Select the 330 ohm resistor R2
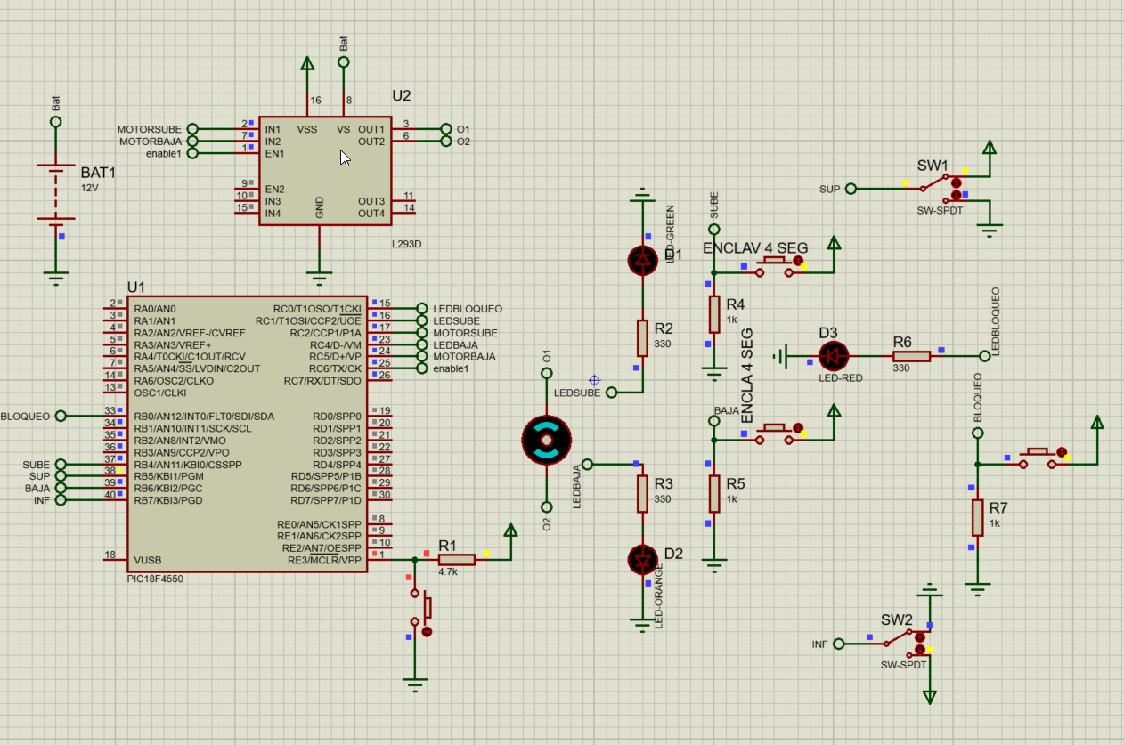Screen dimensions: 1124x745 643,336
